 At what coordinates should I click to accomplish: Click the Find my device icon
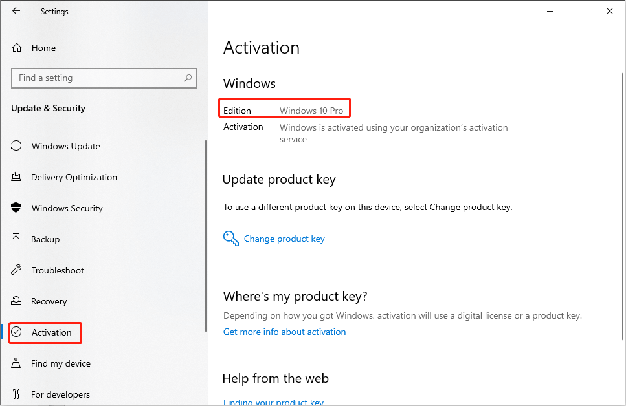pos(17,363)
